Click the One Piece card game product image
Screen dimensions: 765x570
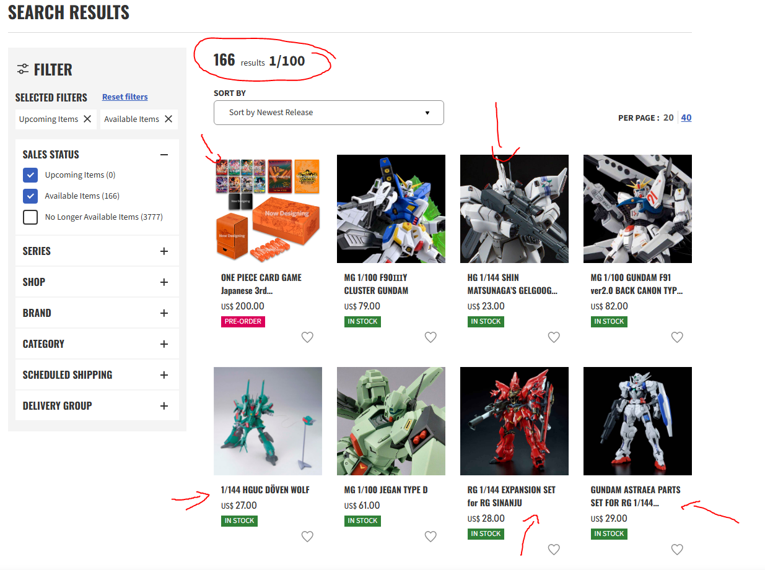pos(268,209)
